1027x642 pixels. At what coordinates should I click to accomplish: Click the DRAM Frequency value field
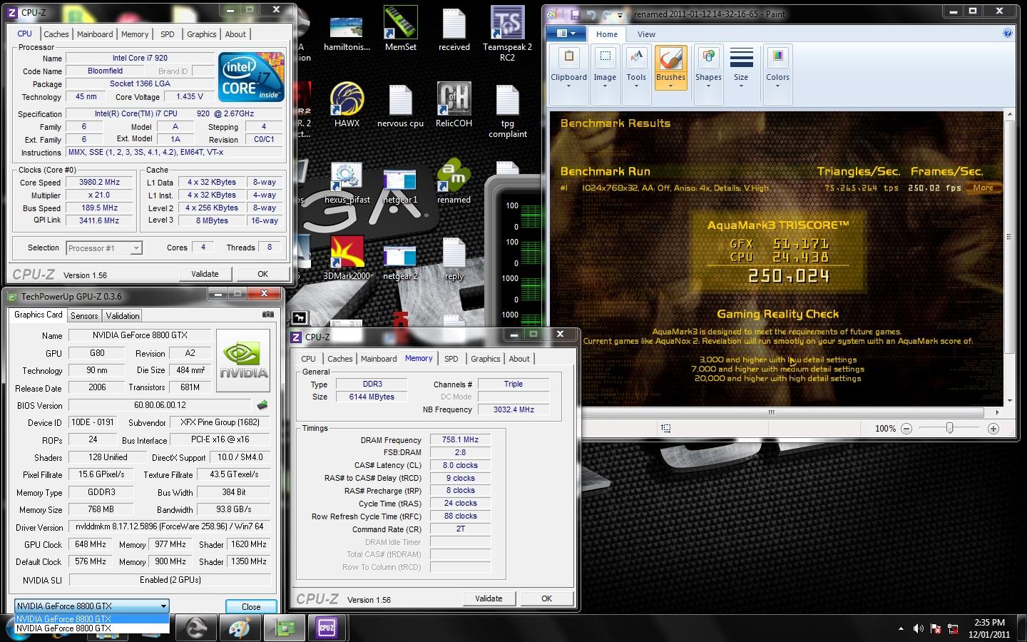tap(460, 439)
